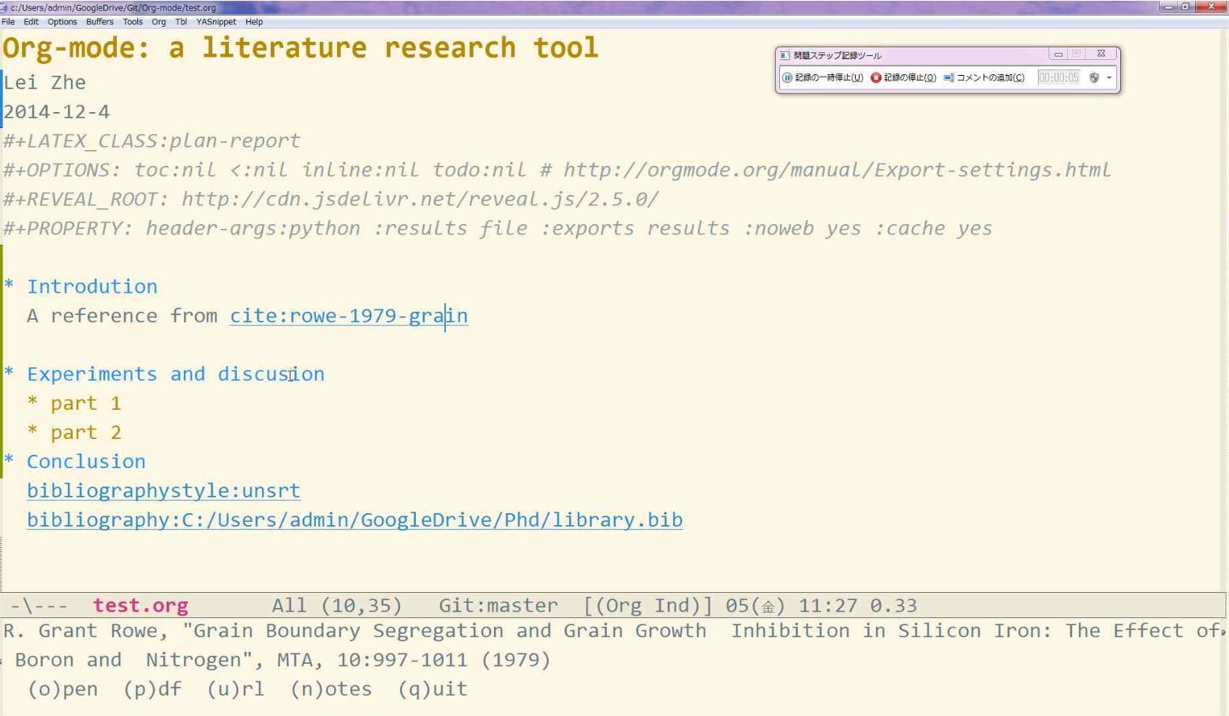
Task: Click the Conclusion heading text
Action: 86,462
